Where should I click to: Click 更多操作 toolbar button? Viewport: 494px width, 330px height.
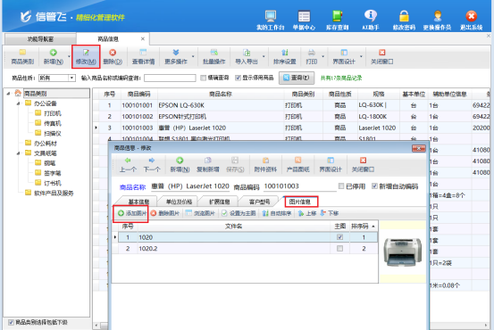(176, 56)
